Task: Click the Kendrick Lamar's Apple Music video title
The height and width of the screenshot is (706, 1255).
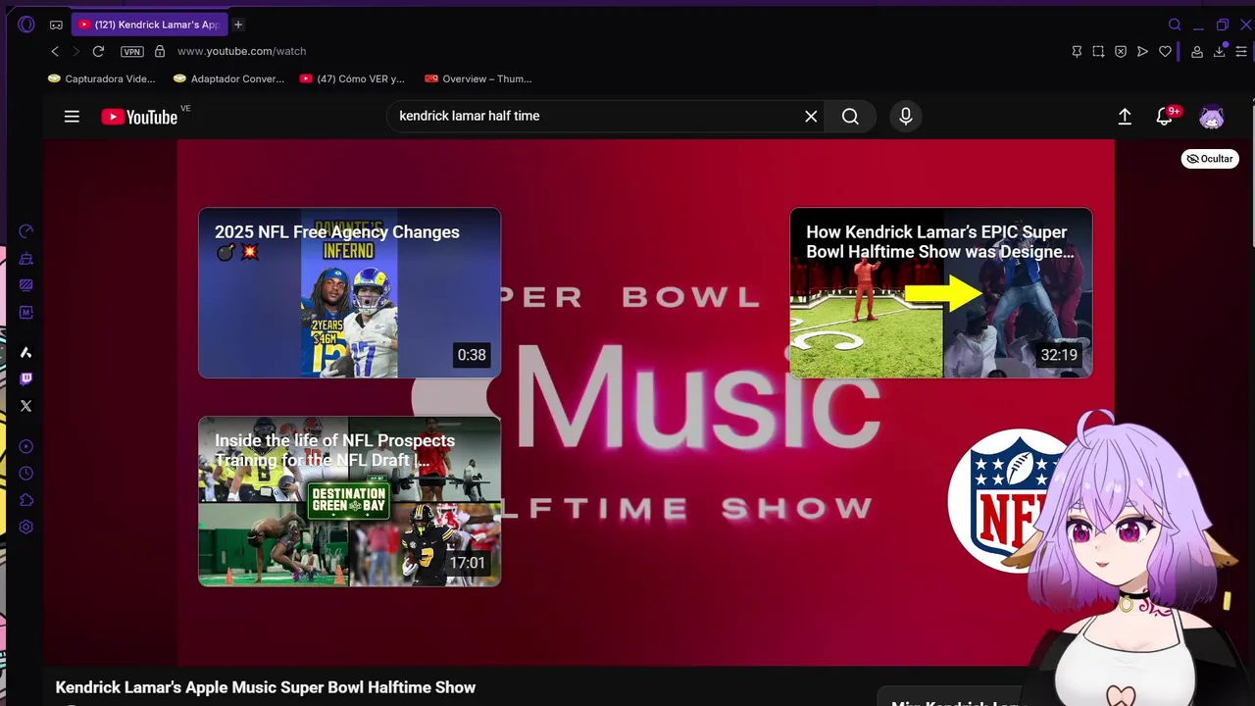Action: (266, 687)
